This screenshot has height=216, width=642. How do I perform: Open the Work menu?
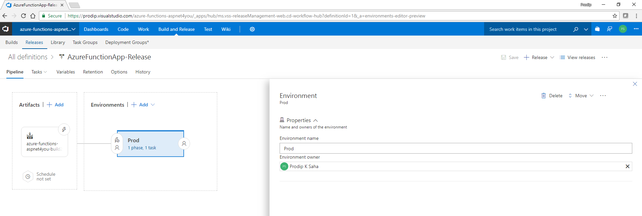[143, 29]
